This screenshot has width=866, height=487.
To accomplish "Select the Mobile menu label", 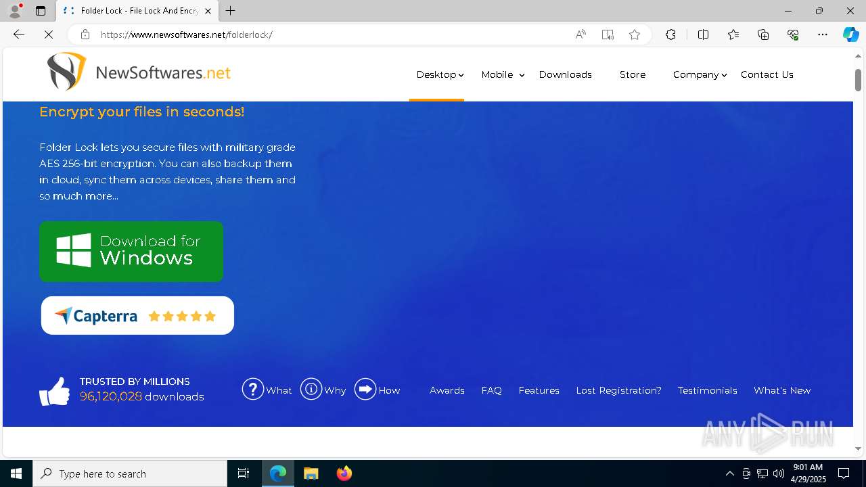I will [497, 74].
